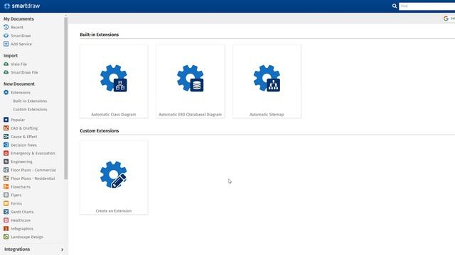
Task: Select Landscape Design category icon
Action: (6, 237)
